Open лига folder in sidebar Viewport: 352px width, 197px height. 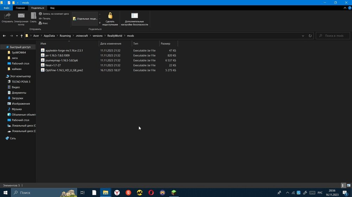click(14, 58)
